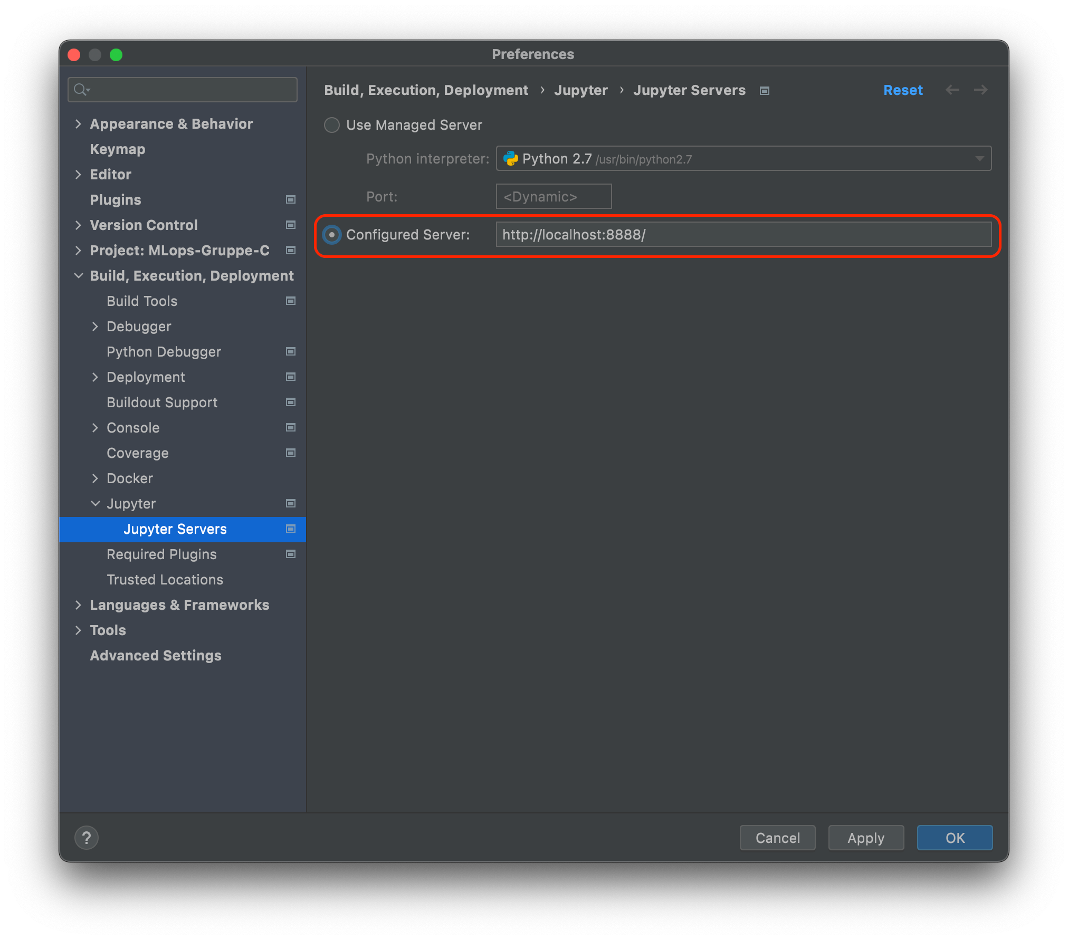Click the help question mark icon
The image size is (1068, 940).
(87, 838)
